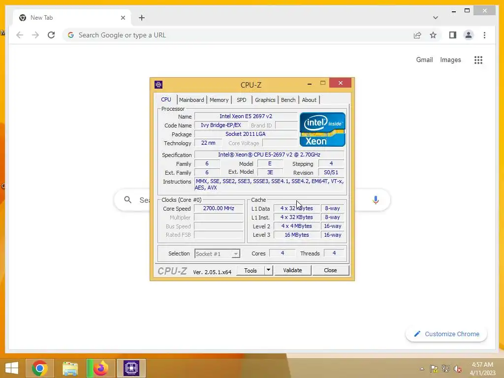
Task: Click the Validate button
Action: click(x=292, y=270)
